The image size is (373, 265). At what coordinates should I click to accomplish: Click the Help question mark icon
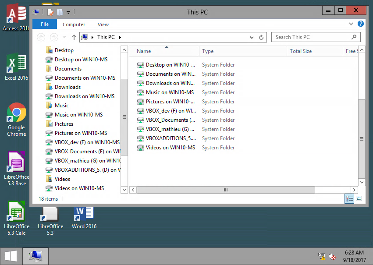click(360, 24)
